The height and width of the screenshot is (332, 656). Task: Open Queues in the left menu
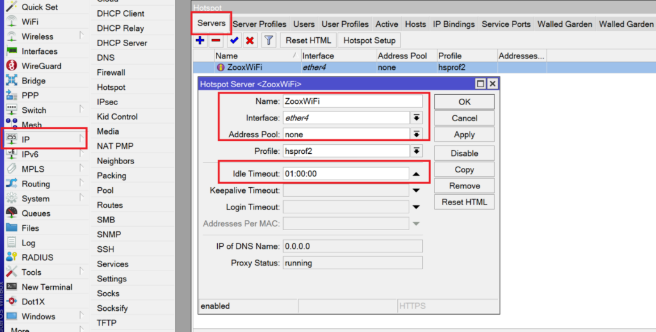[36, 213]
